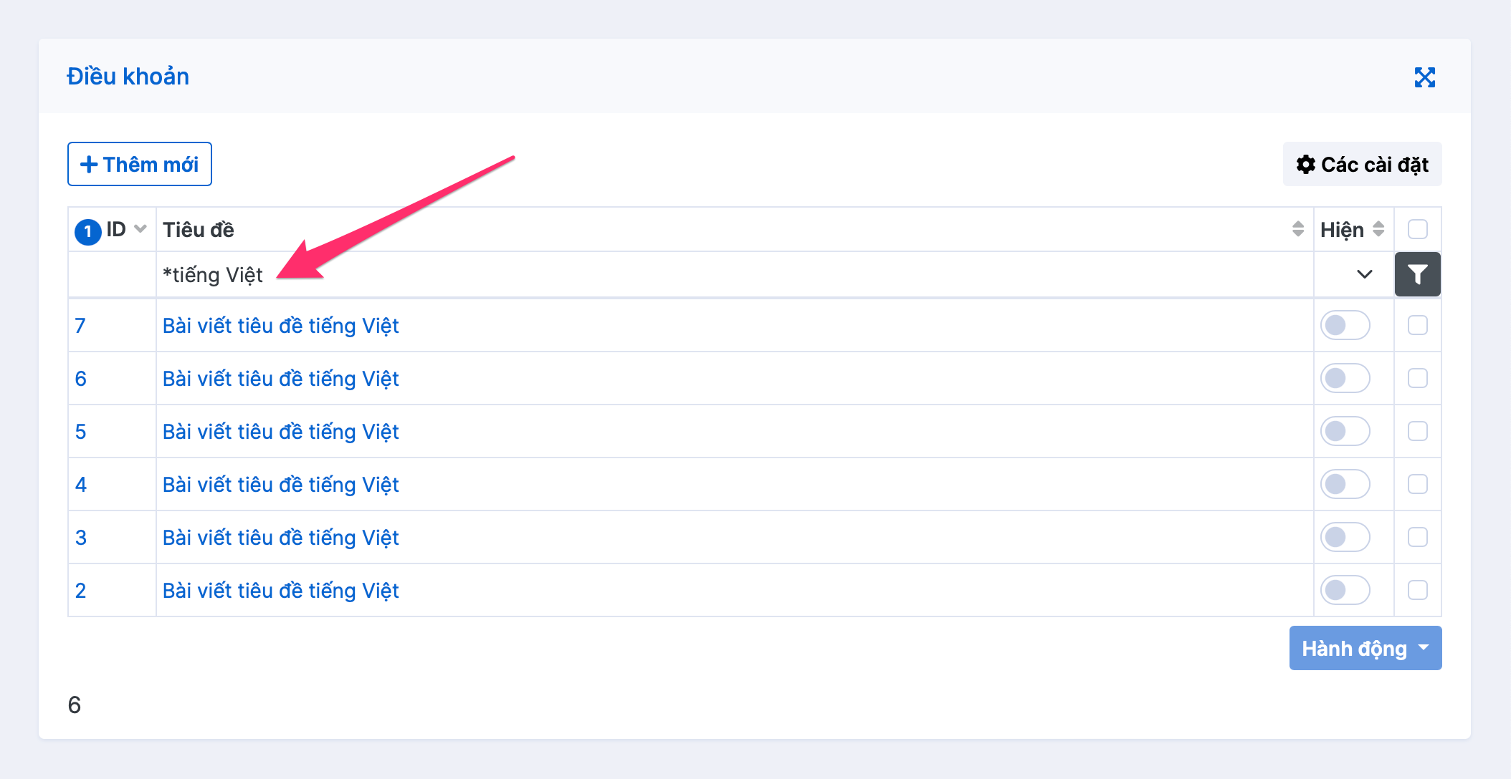Click the funnel filter icon

click(1417, 274)
